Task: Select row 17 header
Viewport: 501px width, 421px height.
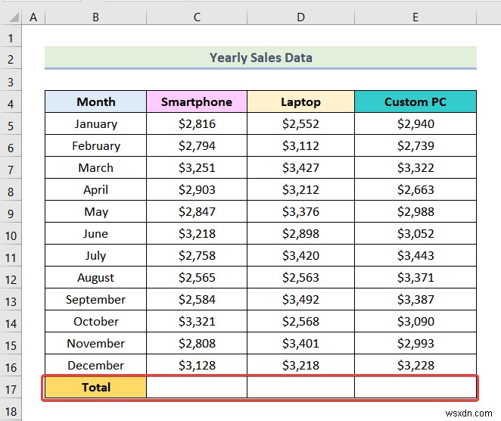Action: tap(11, 388)
